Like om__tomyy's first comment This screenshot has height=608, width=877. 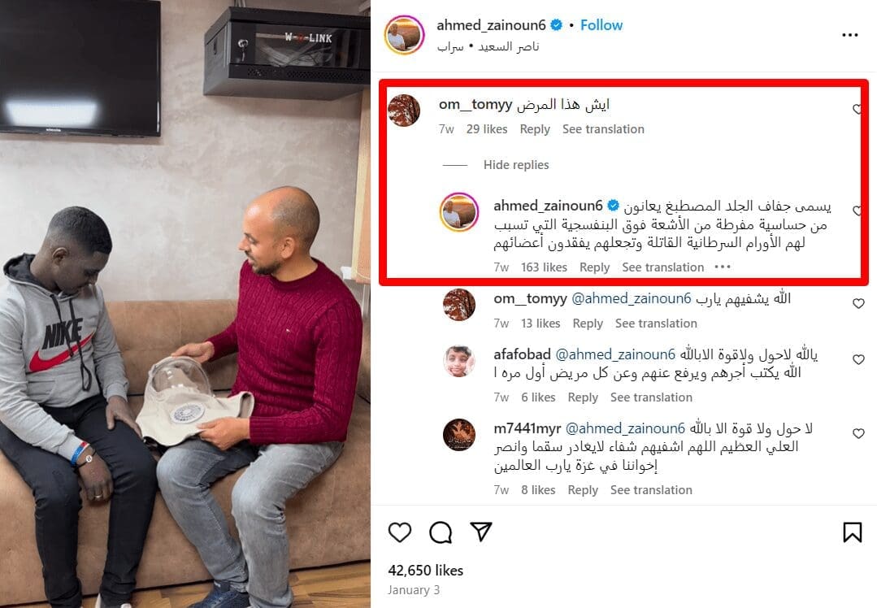(x=857, y=109)
